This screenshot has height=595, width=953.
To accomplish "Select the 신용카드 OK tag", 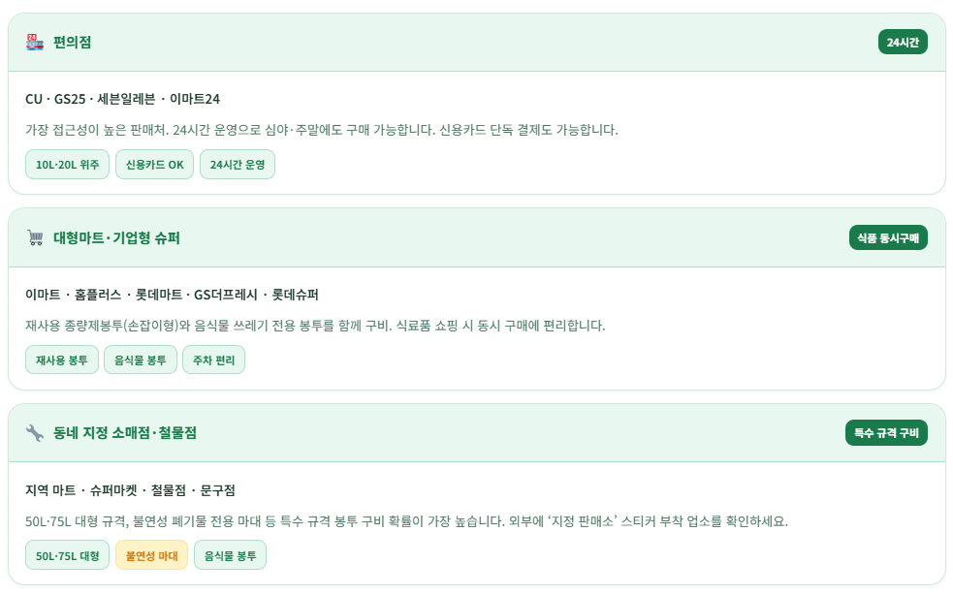I will [x=155, y=165].
